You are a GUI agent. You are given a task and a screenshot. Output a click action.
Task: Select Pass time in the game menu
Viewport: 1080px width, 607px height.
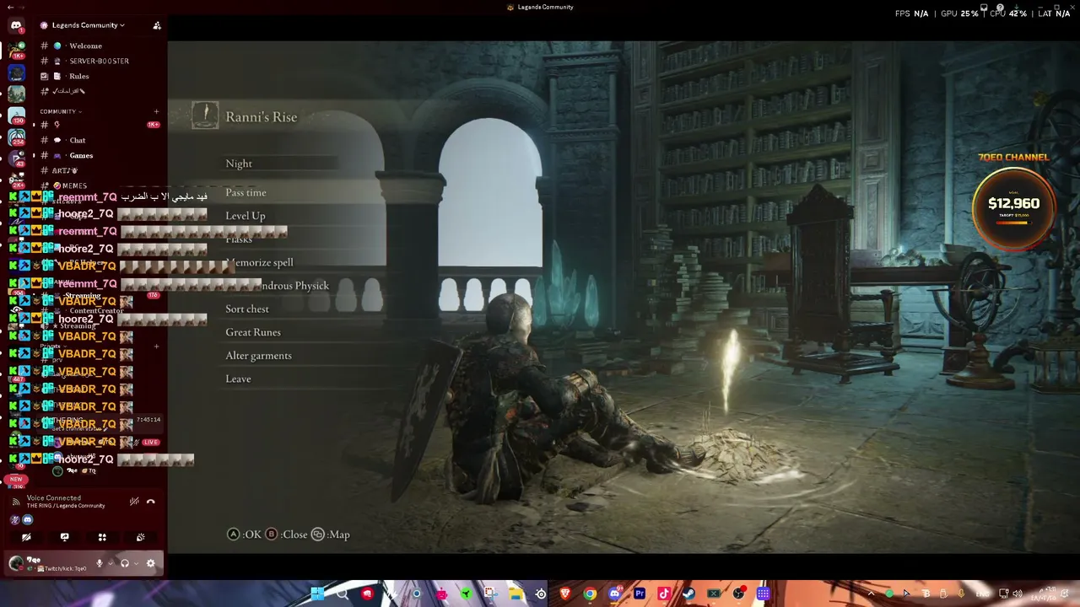click(x=246, y=192)
